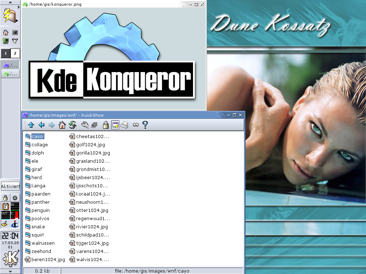Reload the directory with green refresh arrows
Screen dimensions: 366x274
tap(73, 125)
